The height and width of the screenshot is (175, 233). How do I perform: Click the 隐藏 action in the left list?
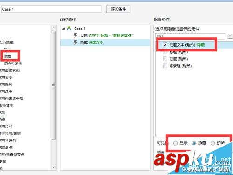(7, 56)
